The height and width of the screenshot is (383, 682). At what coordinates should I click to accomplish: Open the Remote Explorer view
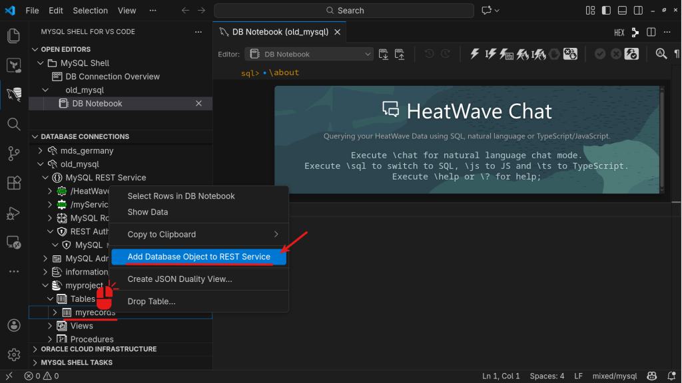(x=14, y=242)
